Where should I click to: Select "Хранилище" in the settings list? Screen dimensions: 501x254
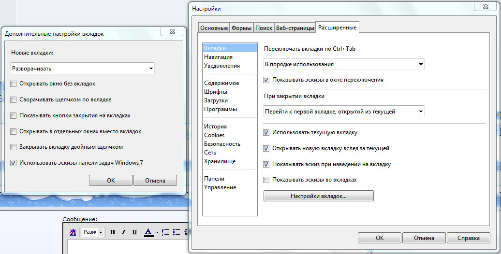(230, 161)
